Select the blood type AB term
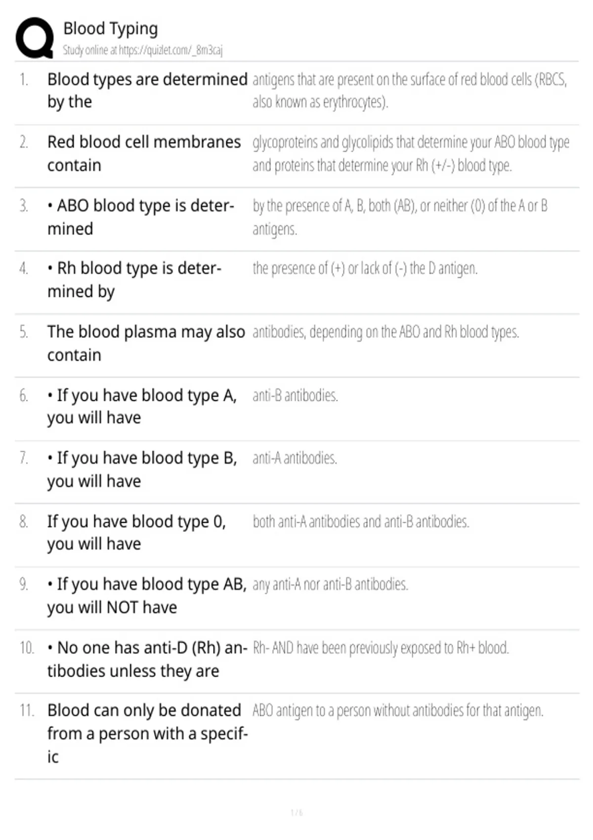 pos(147,595)
